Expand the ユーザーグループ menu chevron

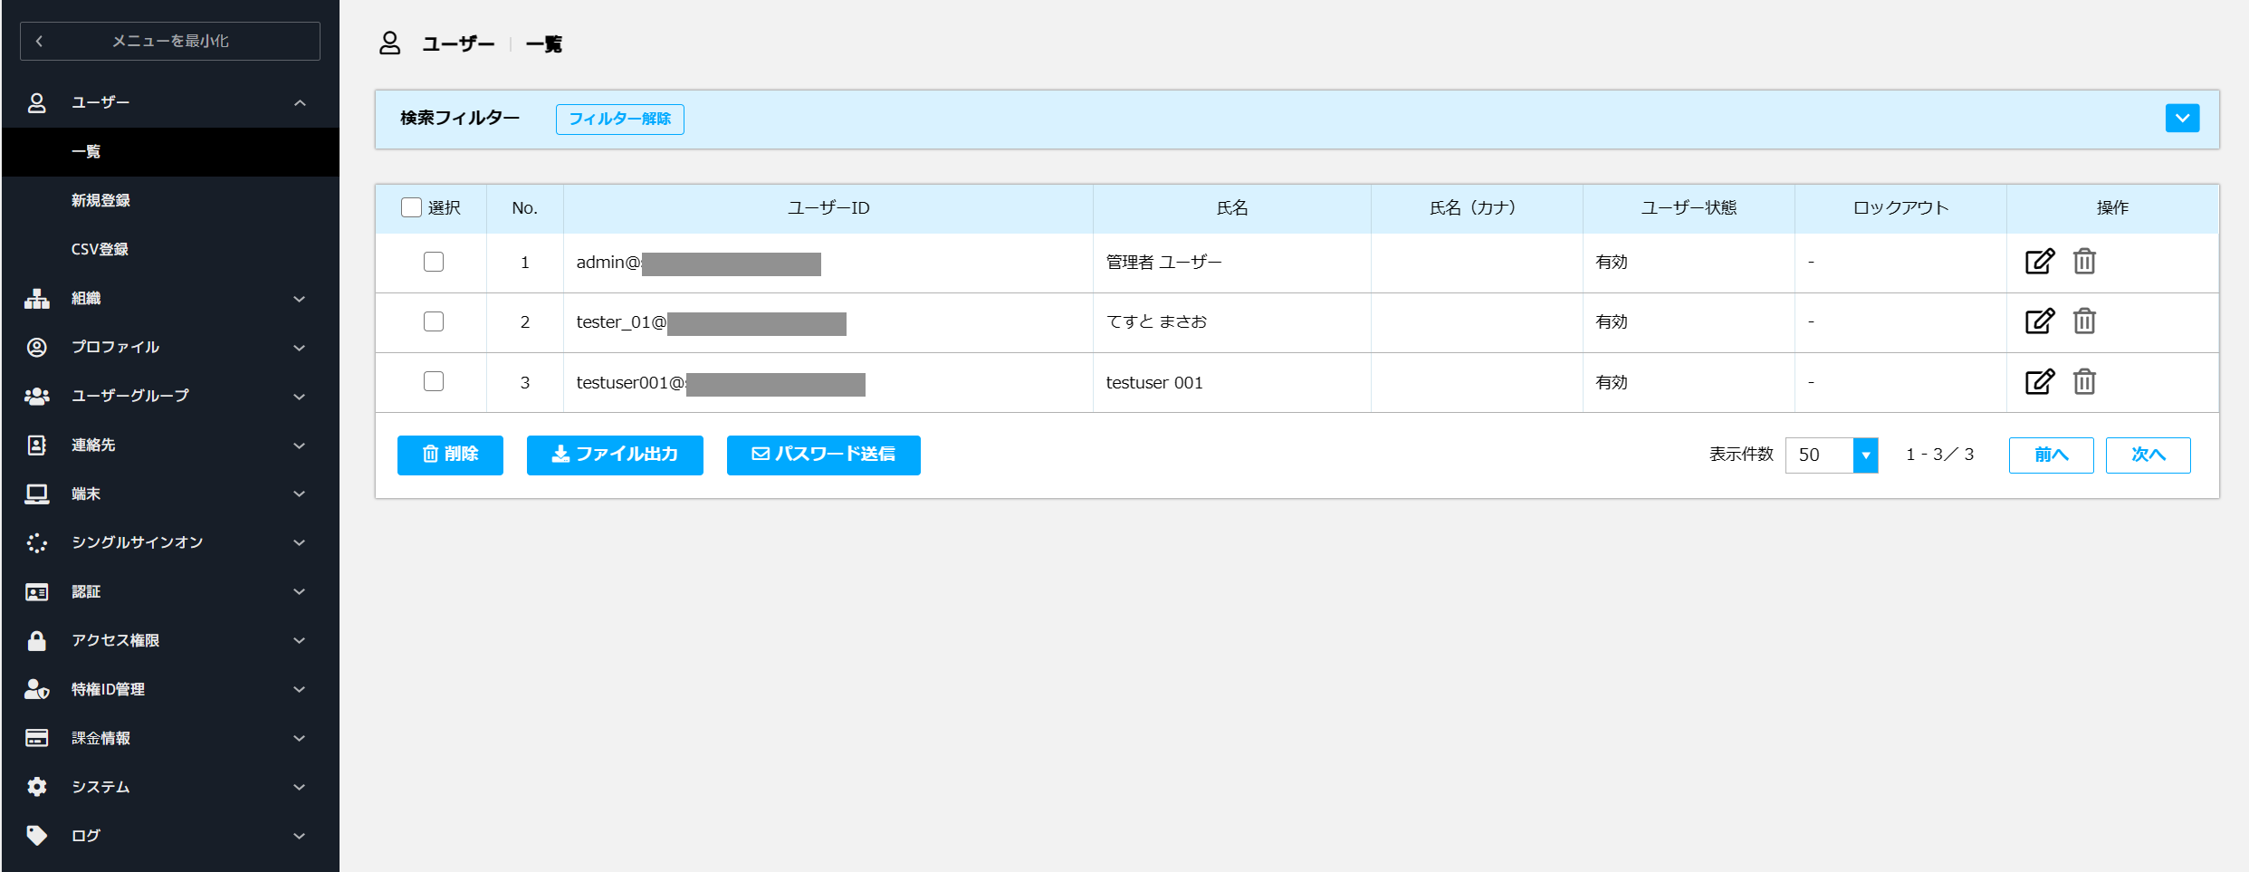point(300,396)
